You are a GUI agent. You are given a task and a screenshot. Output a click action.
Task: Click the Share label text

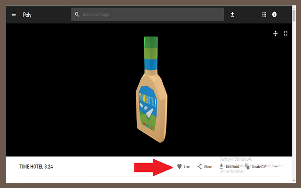[x=208, y=167]
